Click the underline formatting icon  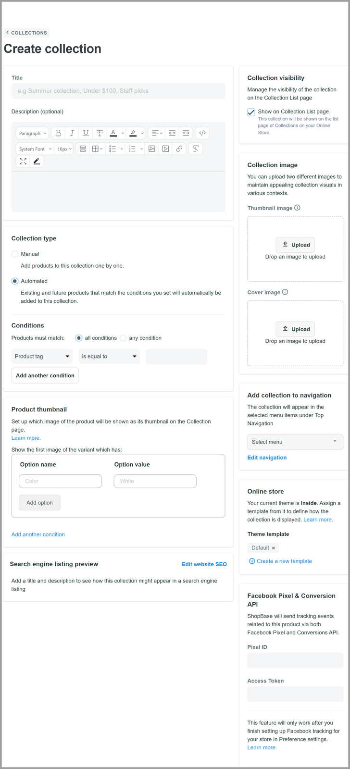click(86, 133)
